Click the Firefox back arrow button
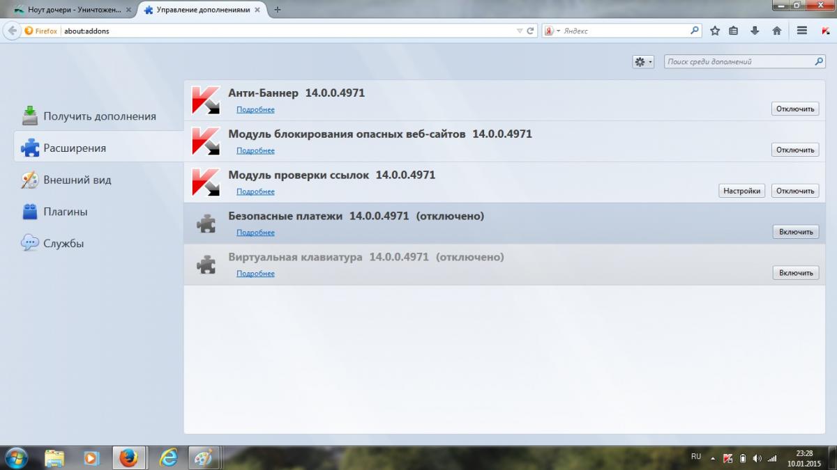 pos(12,31)
